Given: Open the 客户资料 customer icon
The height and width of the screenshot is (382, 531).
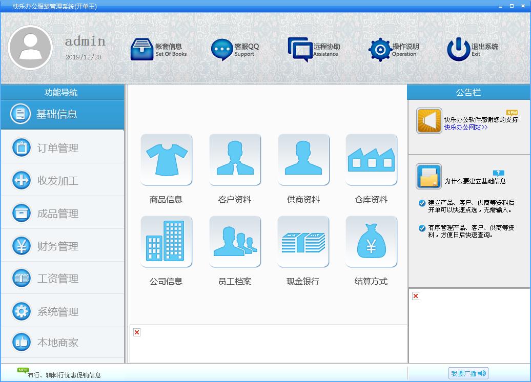Looking at the screenshot, I should pos(235,159).
